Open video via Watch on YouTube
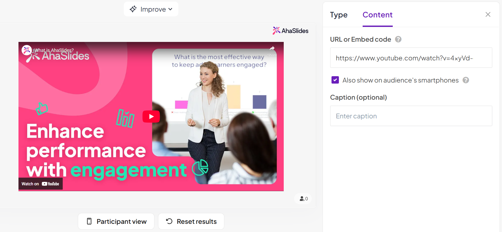Viewport: 502px width, 232px height. coord(40,184)
